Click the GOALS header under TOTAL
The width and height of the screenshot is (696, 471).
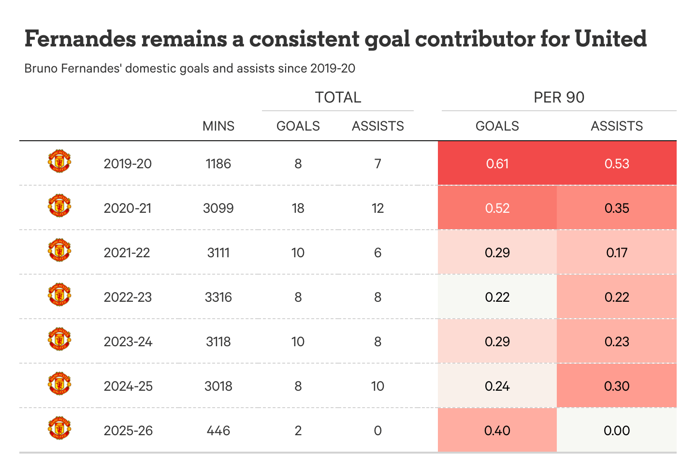click(x=298, y=126)
